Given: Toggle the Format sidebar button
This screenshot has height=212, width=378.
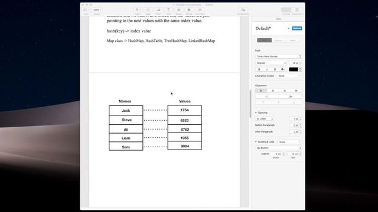Looking at the screenshot, I should coord(286,10).
